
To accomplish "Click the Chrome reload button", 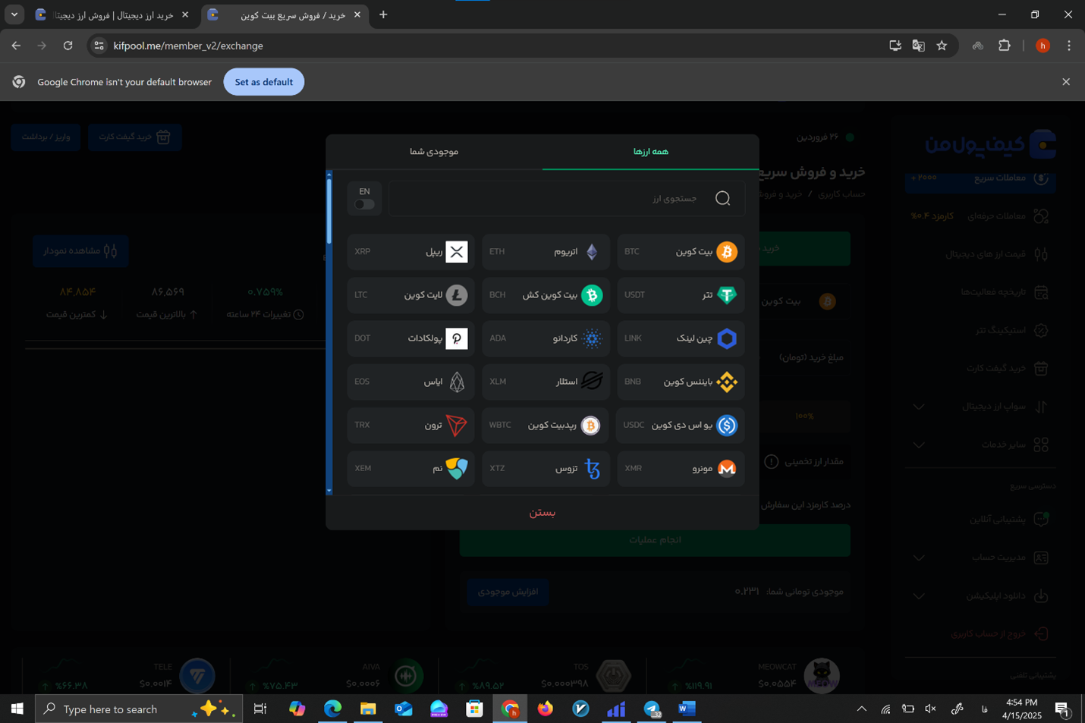I will pyautogui.click(x=68, y=46).
